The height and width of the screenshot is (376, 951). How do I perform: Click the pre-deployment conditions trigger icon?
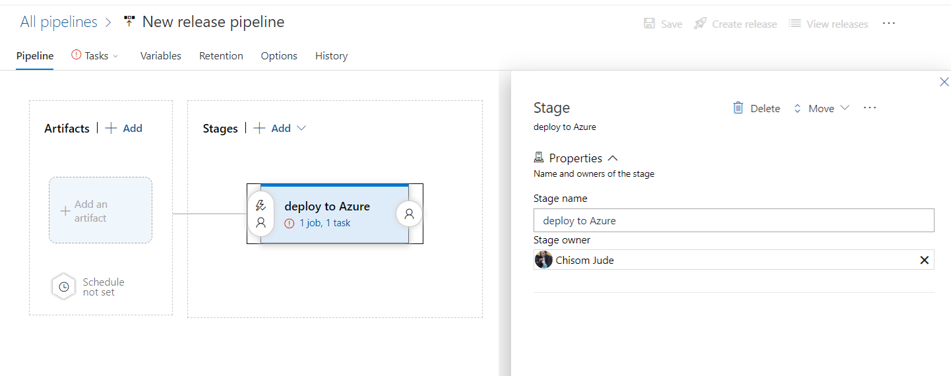point(261,205)
